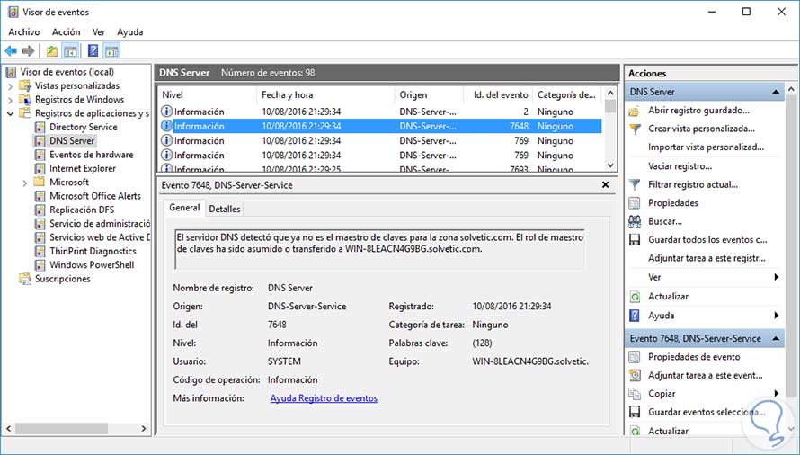Click Vaciar registro in Acciones panel
The height and width of the screenshot is (455, 800).
click(680, 166)
